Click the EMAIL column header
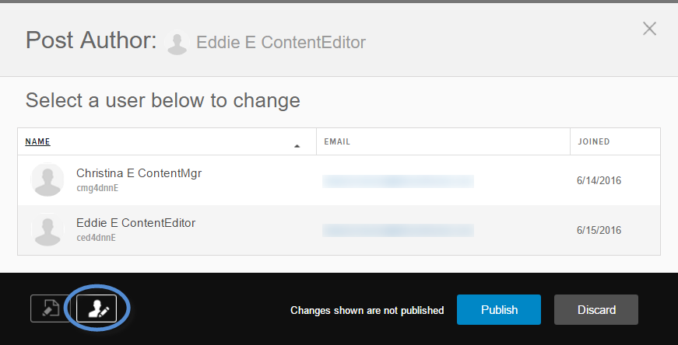 pos(337,142)
